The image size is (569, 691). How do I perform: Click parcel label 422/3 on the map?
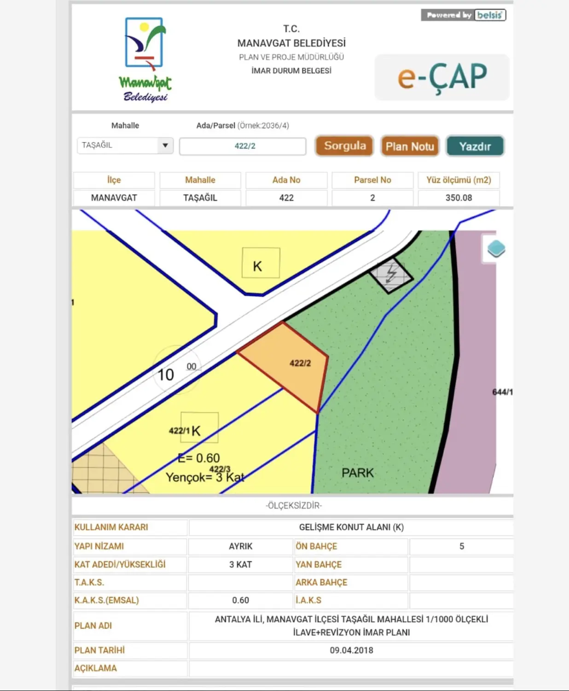220,469
